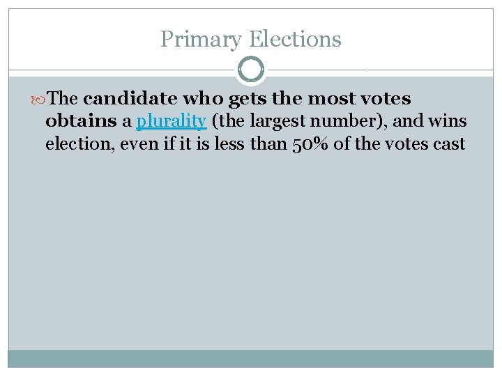The image size is (502, 376).
Task: Click the divider line right of circle
Action: (381, 70)
